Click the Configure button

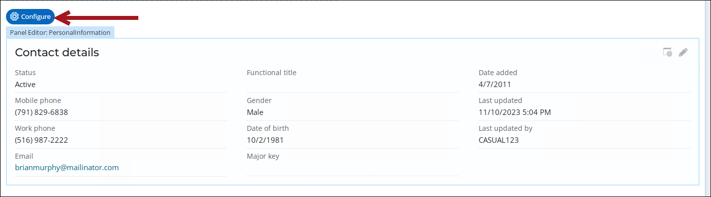tap(30, 17)
